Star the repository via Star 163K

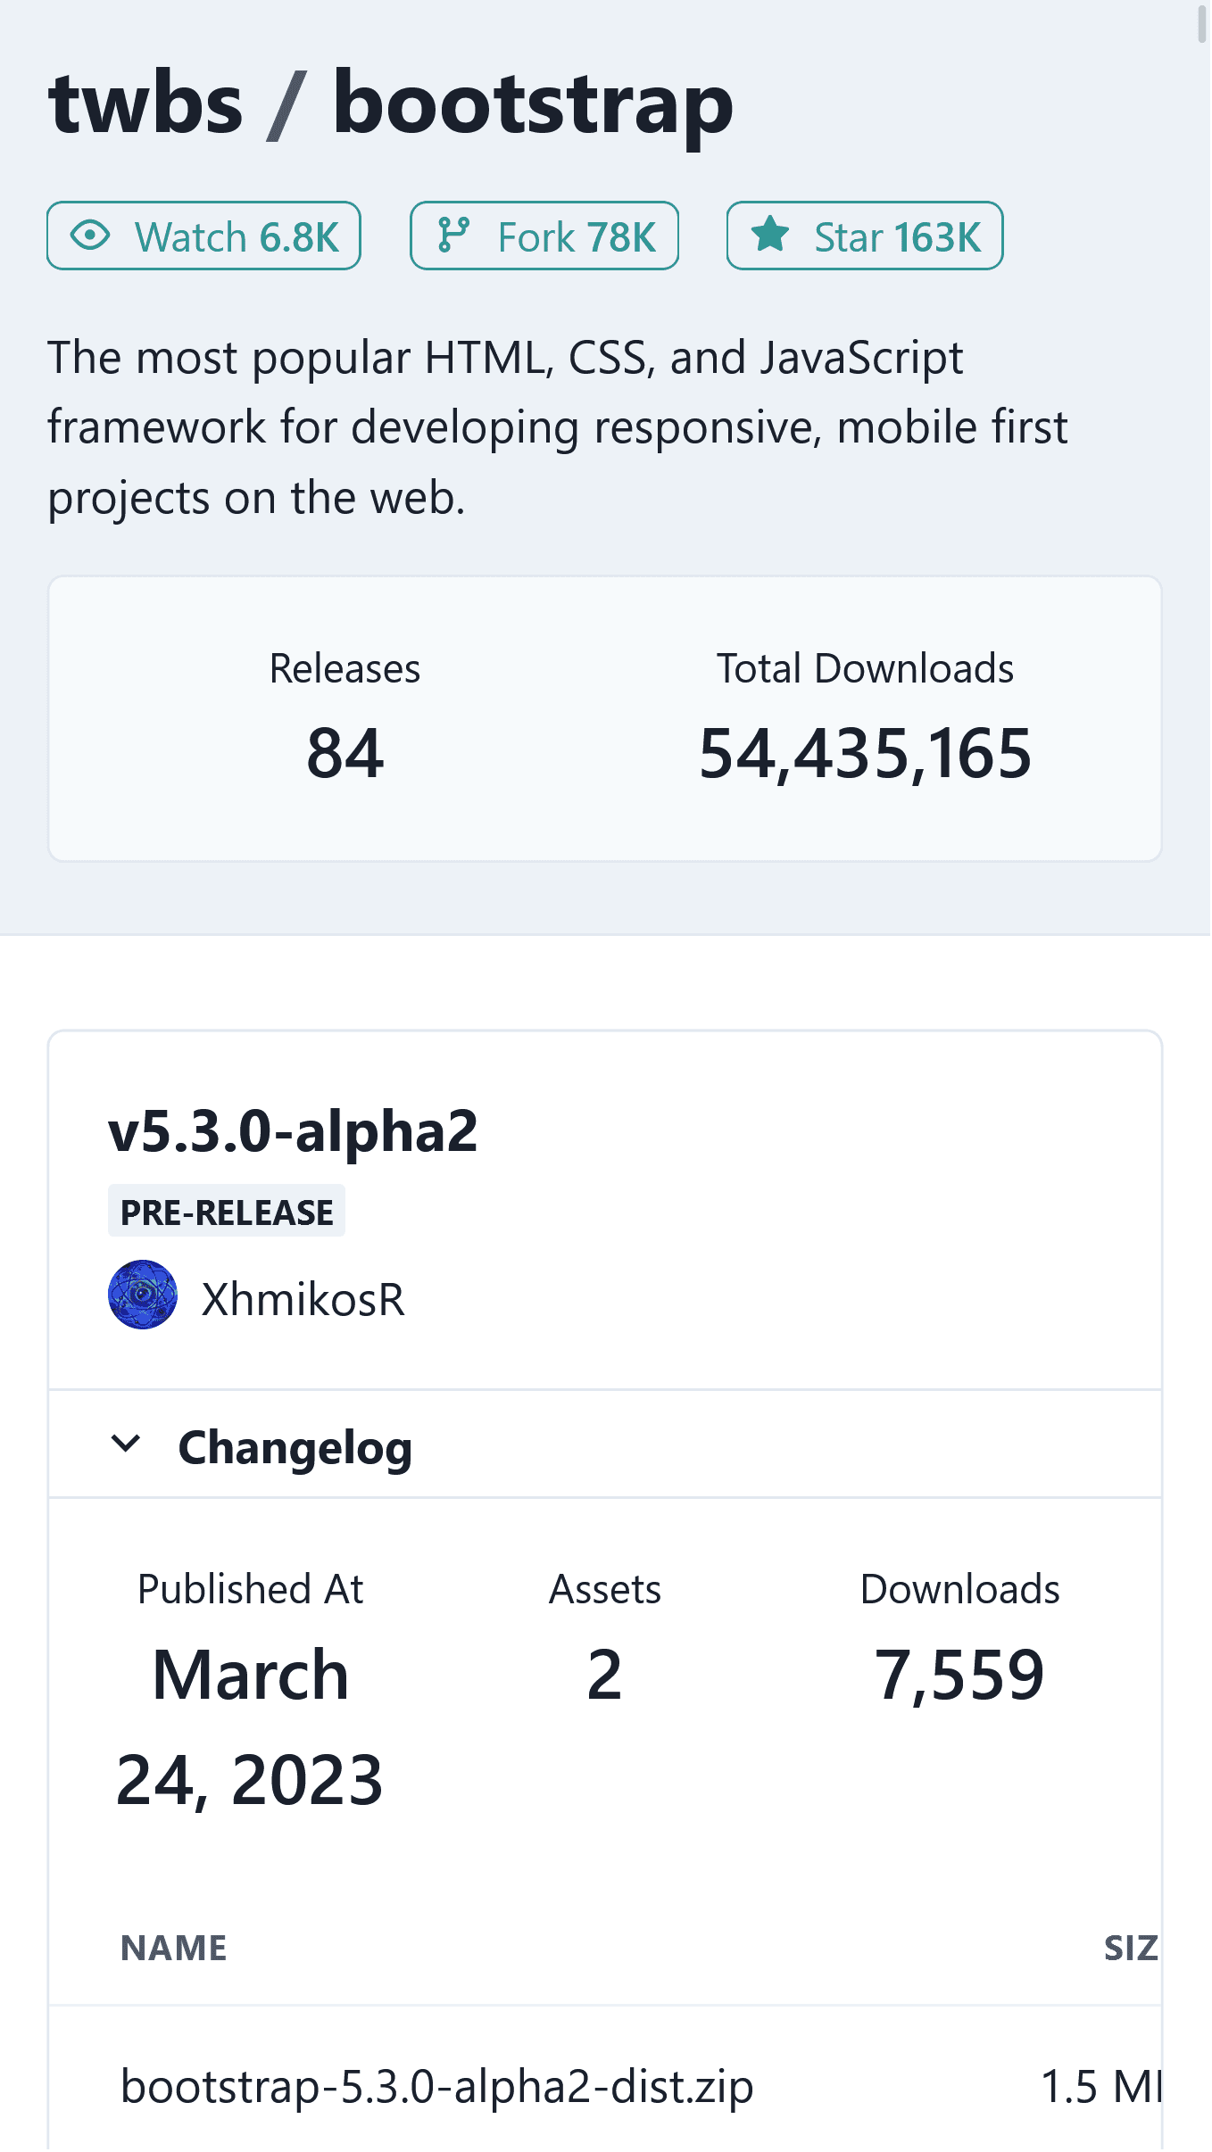pyautogui.click(x=863, y=236)
